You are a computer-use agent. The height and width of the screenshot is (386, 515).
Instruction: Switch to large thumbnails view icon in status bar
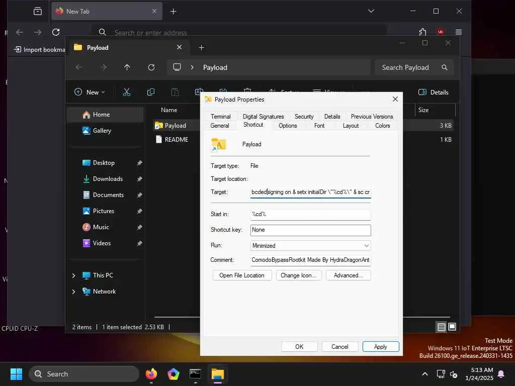click(452, 327)
